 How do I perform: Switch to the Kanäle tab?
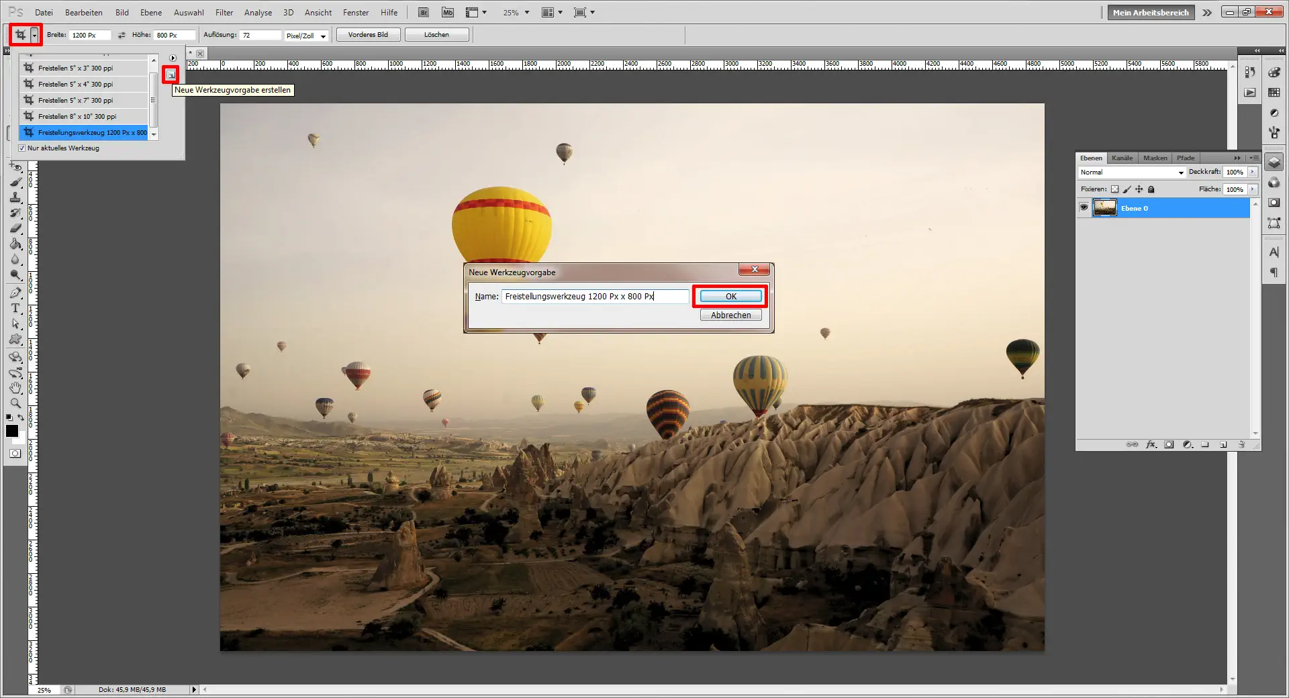(x=1121, y=158)
